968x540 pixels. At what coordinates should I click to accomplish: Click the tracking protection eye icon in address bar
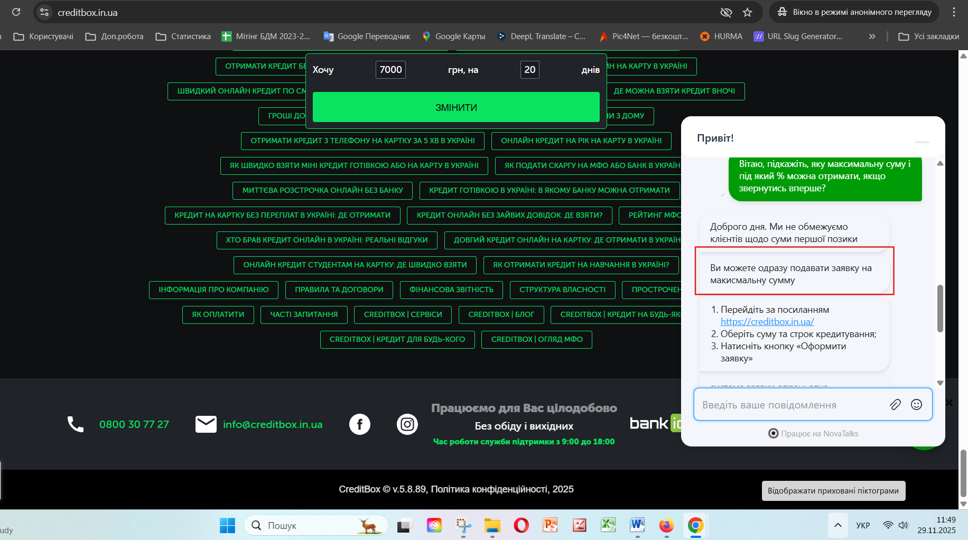(726, 12)
